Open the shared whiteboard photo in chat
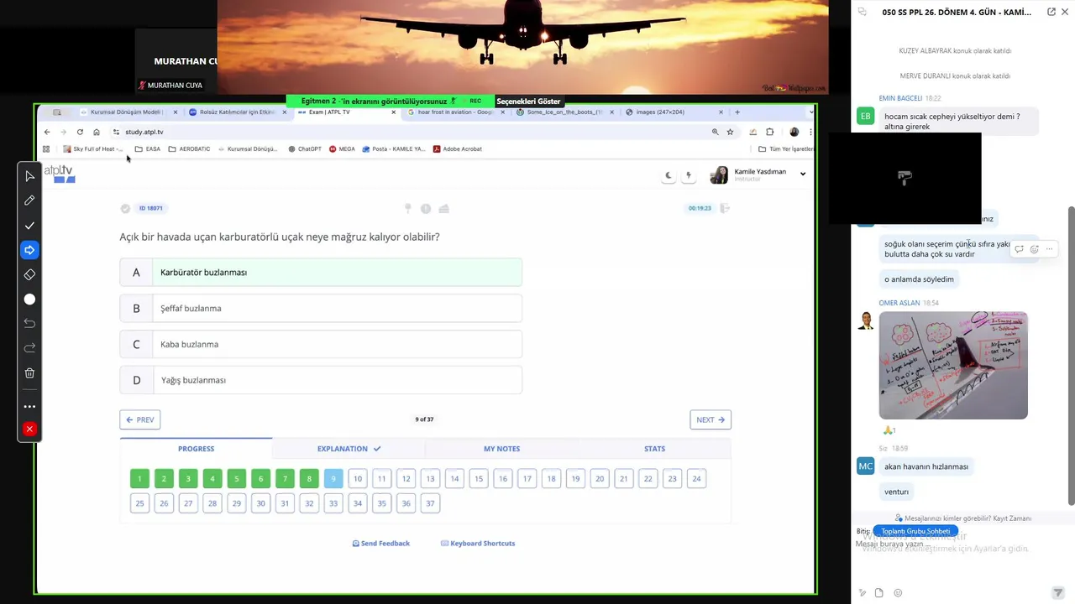Image resolution: width=1075 pixels, height=604 pixels. 953,365
